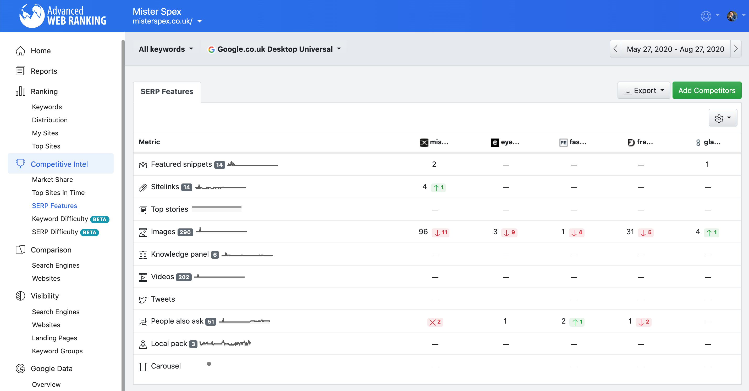Click the Carousel icon
749x391 pixels.
tap(143, 367)
